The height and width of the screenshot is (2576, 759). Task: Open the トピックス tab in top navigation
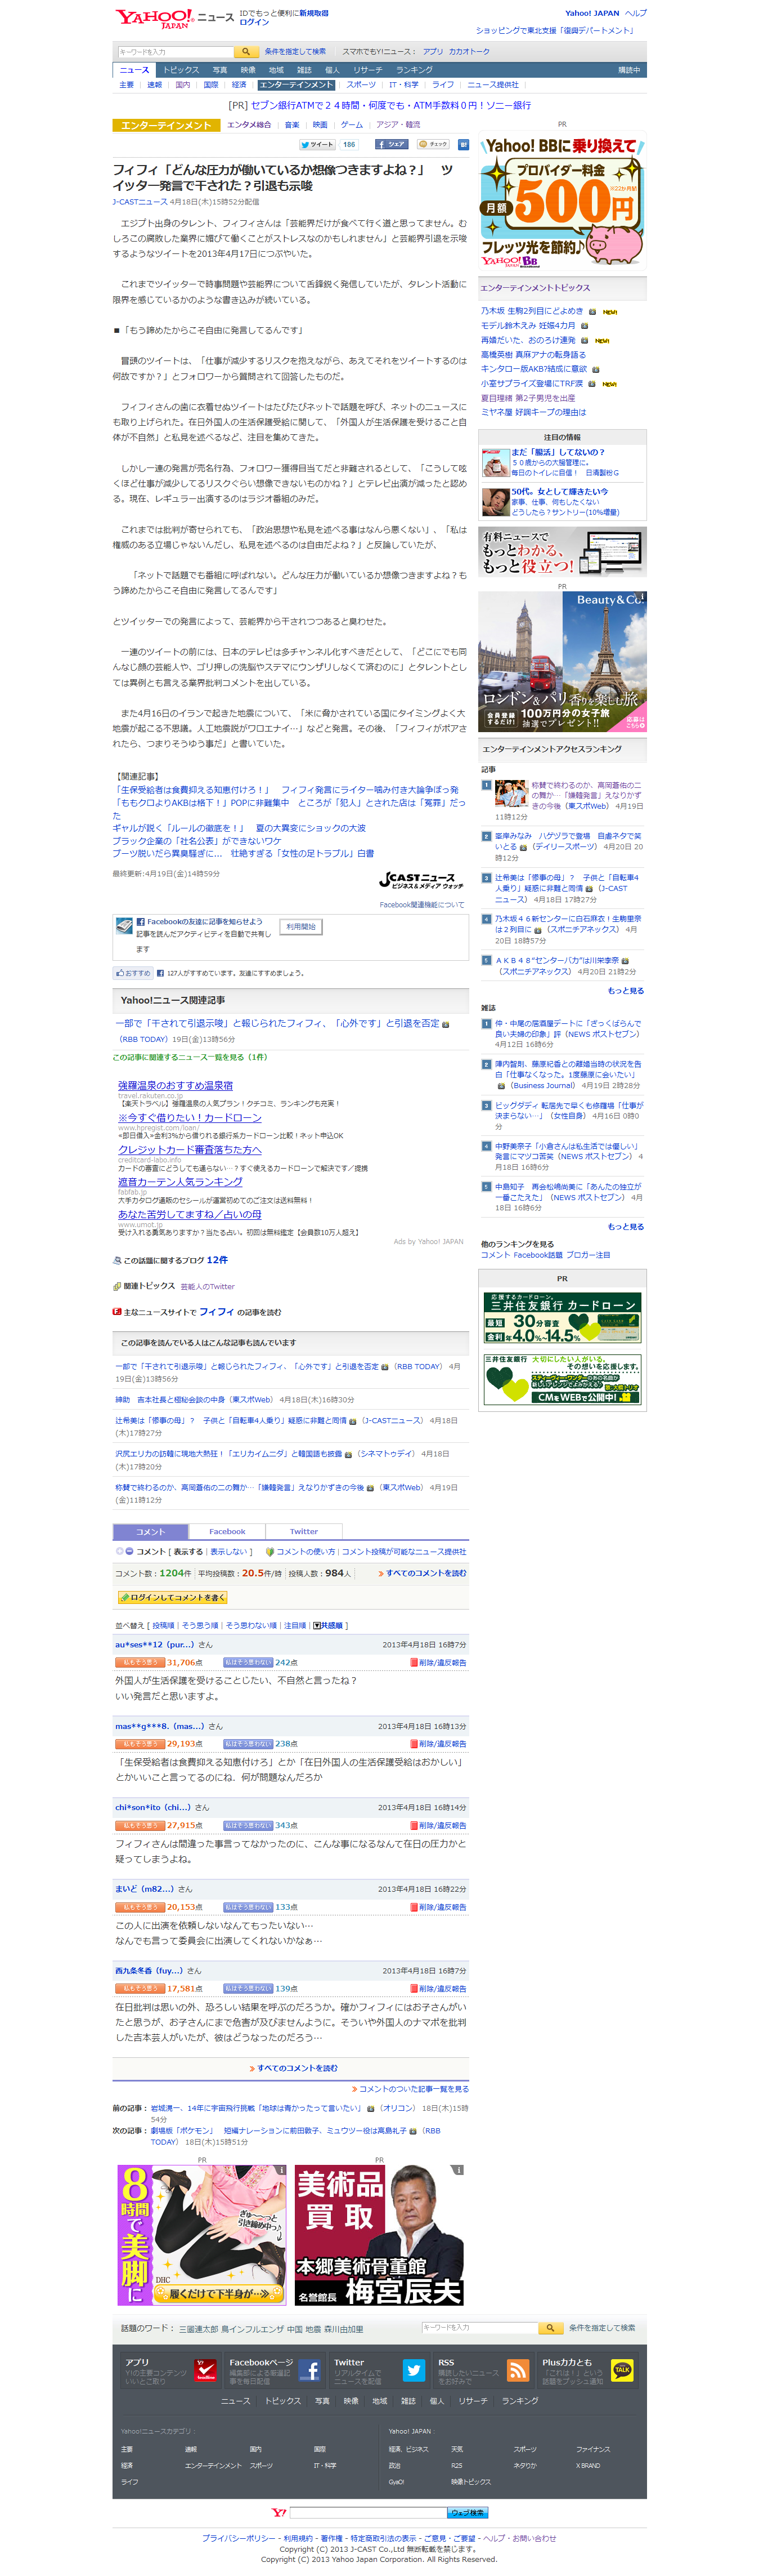click(x=181, y=70)
